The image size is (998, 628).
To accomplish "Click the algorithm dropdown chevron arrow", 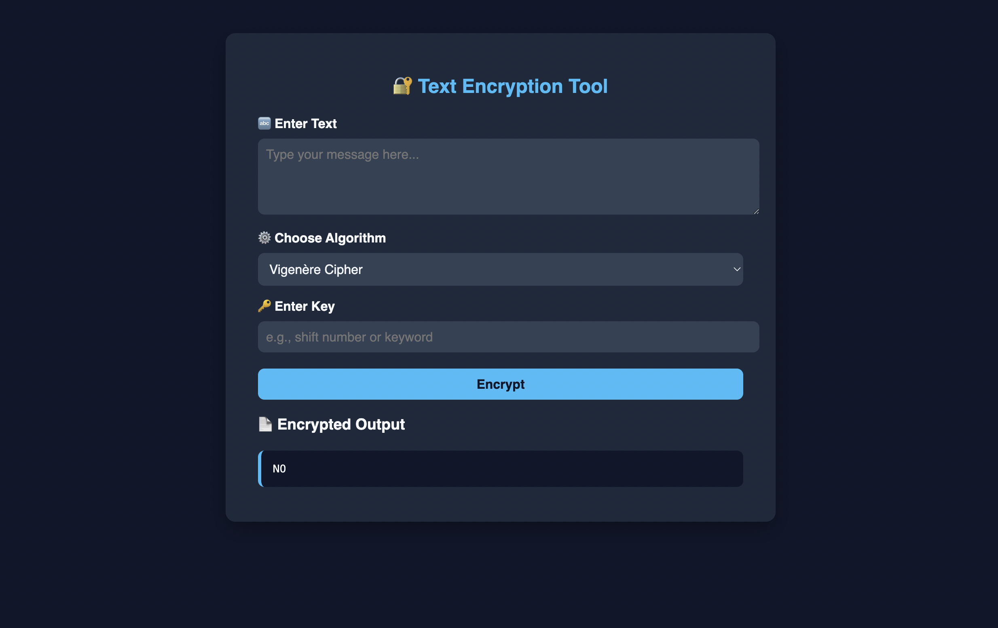I will click(736, 270).
